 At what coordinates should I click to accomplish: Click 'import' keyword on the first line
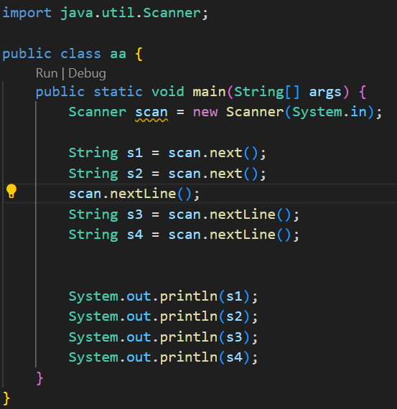(27, 13)
